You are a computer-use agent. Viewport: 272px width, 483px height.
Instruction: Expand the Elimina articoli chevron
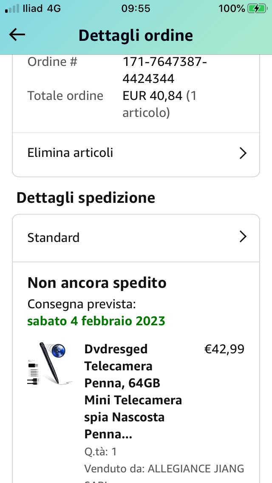[x=243, y=153]
